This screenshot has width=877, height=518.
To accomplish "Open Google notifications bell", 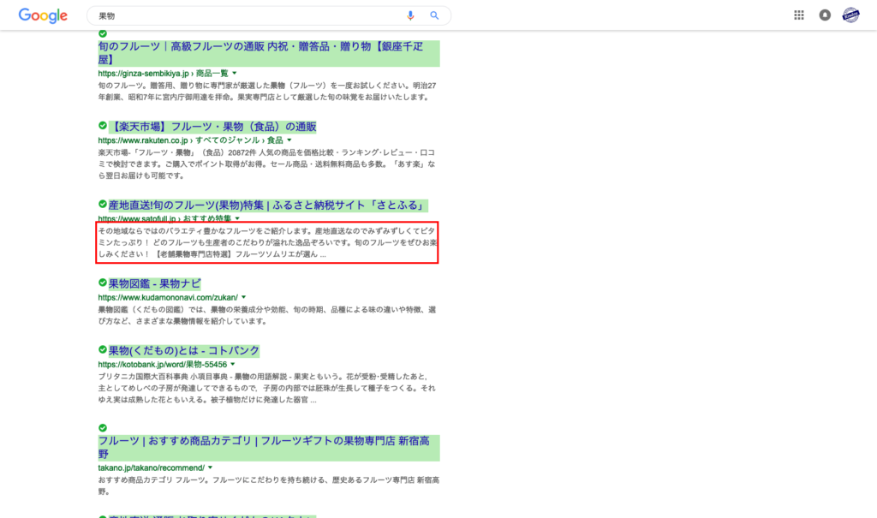I will tap(825, 15).
